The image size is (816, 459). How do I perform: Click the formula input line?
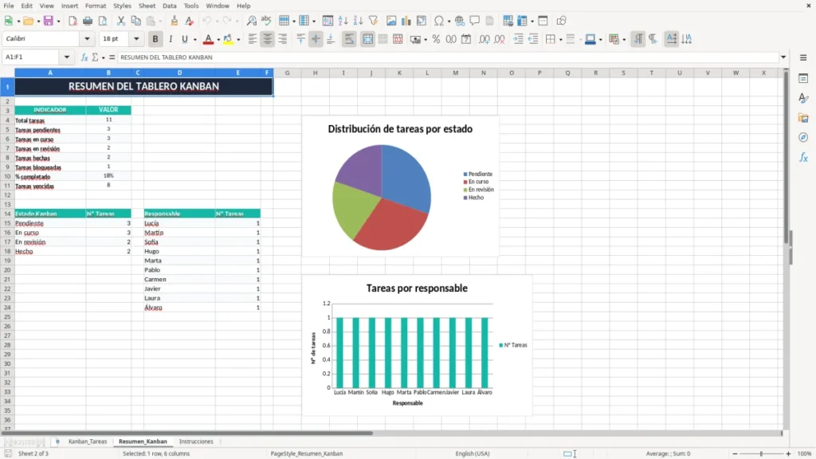(x=448, y=57)
